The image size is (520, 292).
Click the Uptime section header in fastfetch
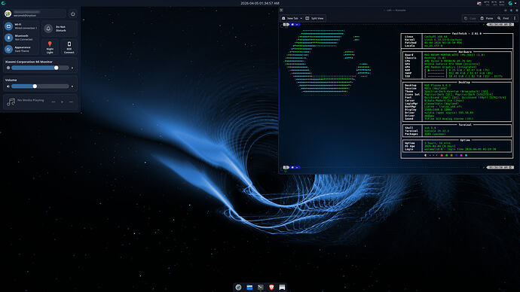pos(465,140)
